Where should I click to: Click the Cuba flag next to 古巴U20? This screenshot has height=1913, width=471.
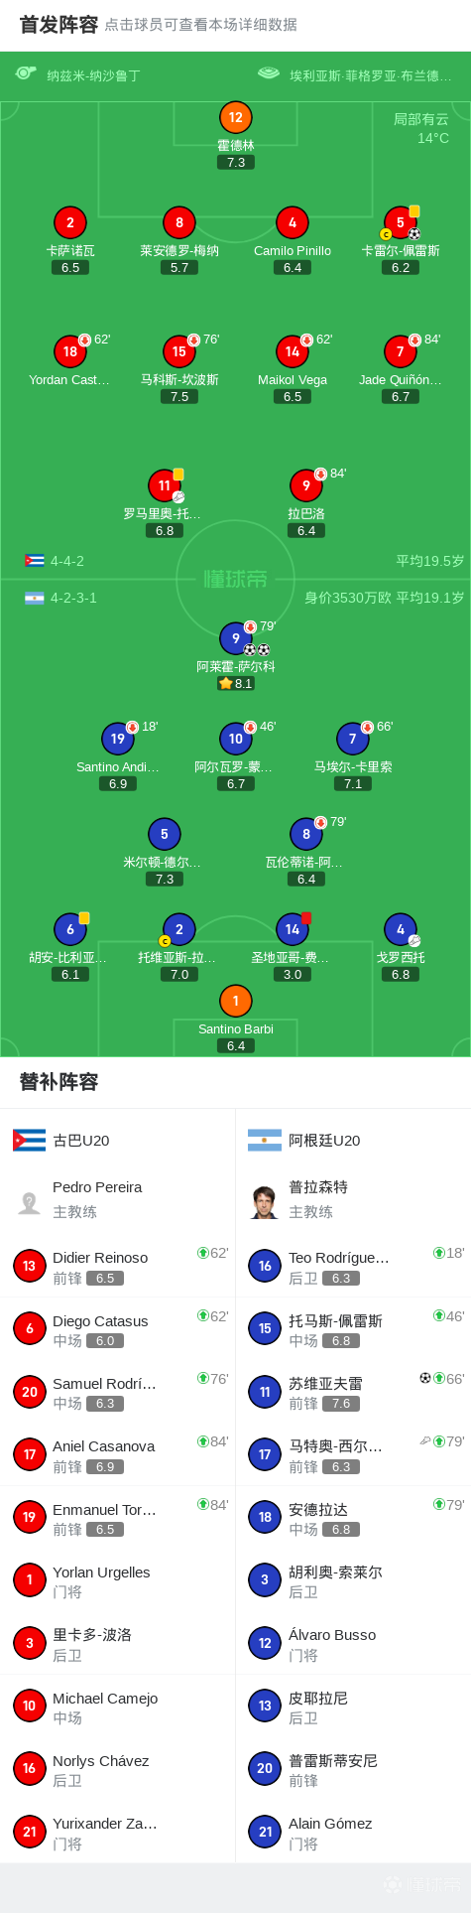[30, 1140]
